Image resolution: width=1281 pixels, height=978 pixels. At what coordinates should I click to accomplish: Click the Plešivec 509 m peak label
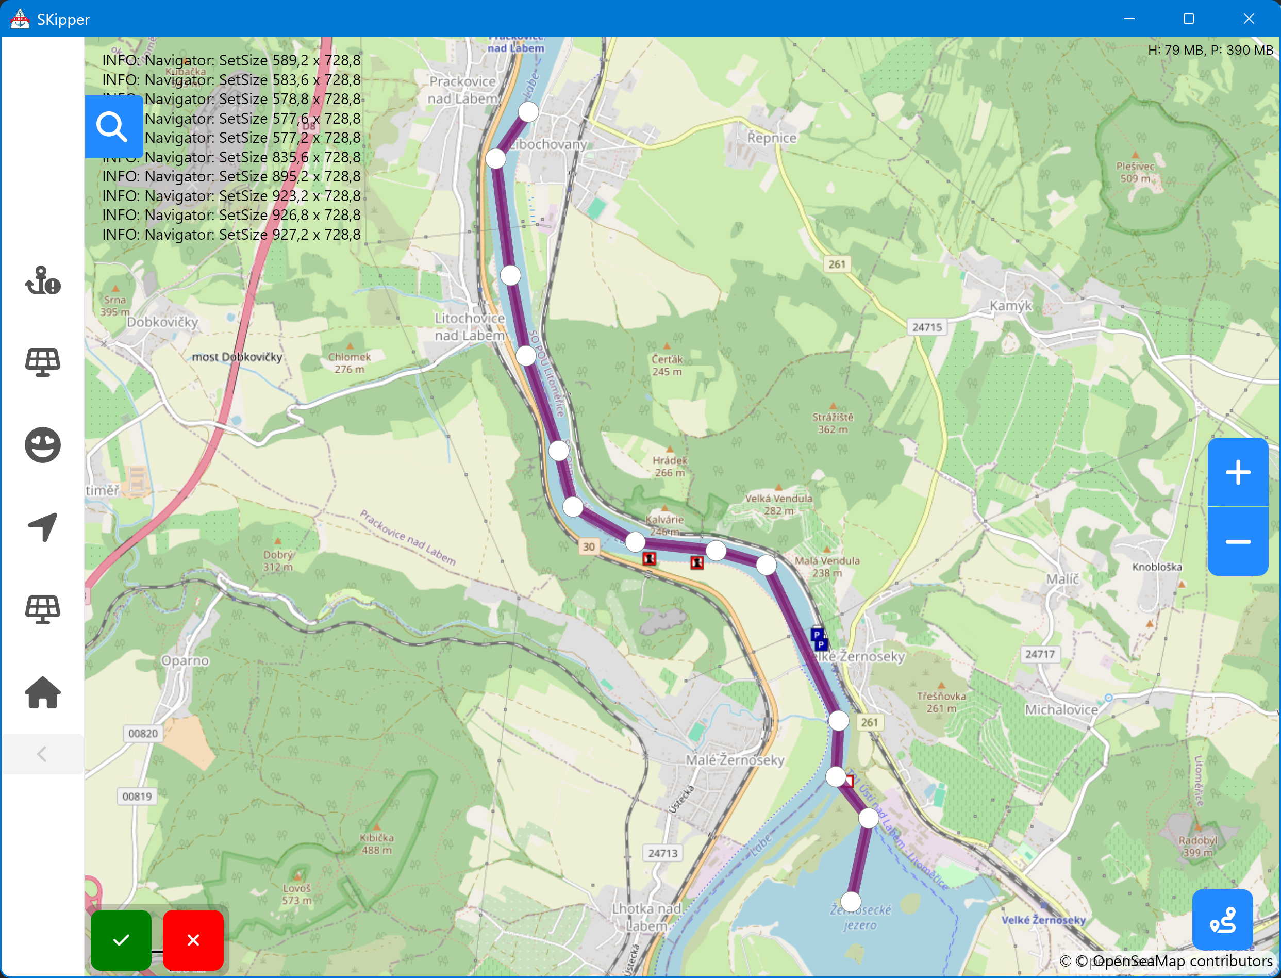1135,172
